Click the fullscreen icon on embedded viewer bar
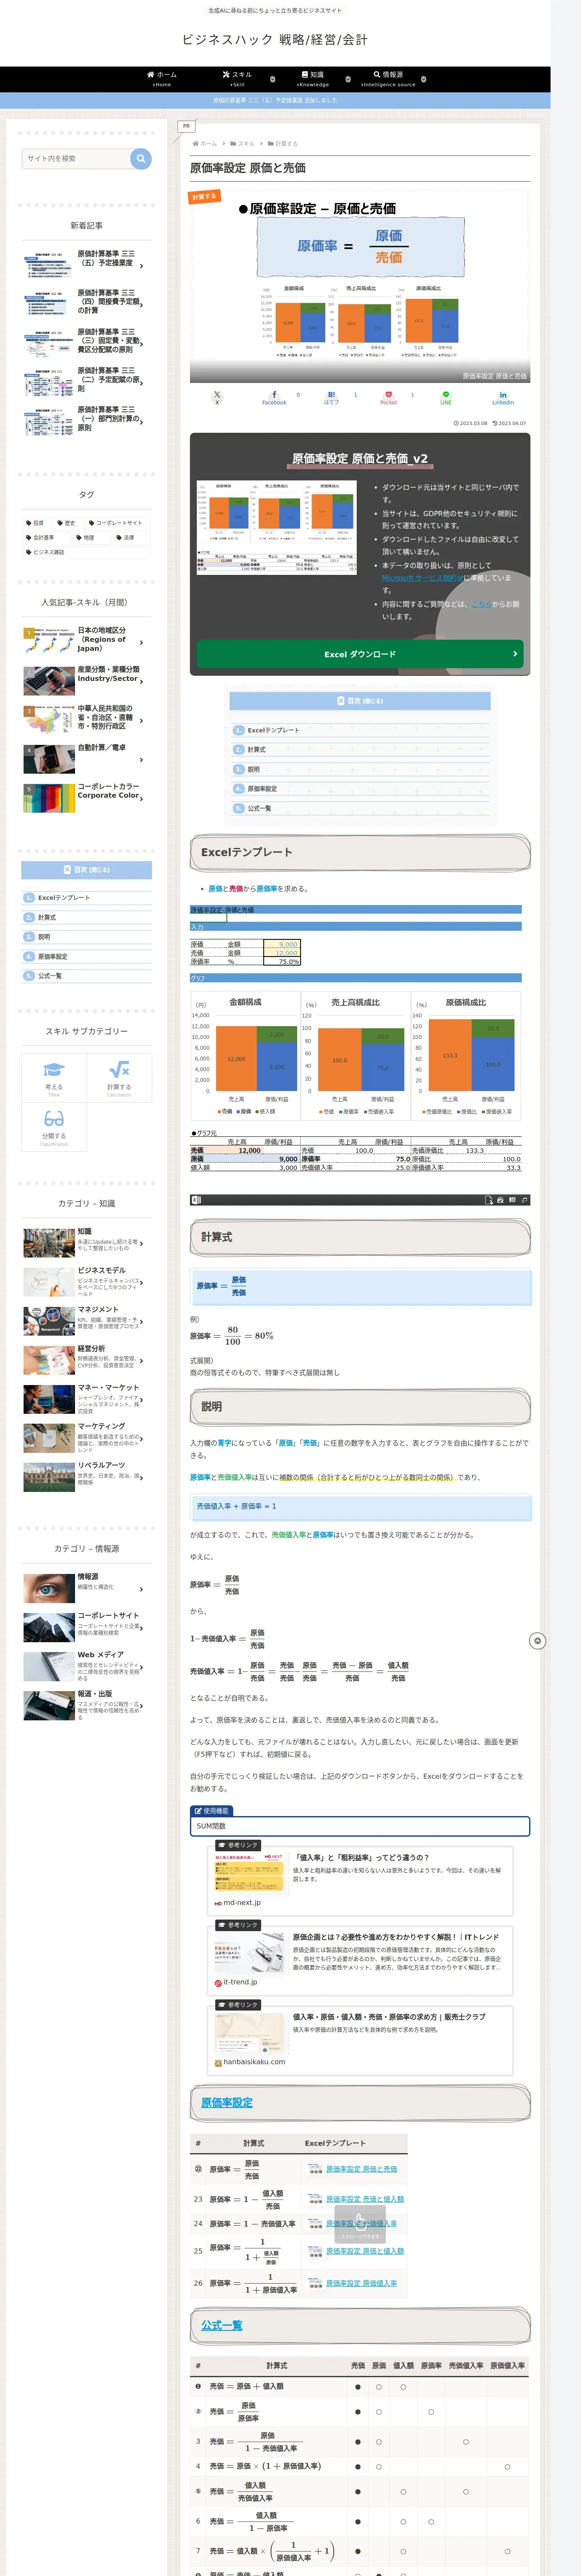The width and height of the screenshot is (581, 2576). pos(524,1199)
